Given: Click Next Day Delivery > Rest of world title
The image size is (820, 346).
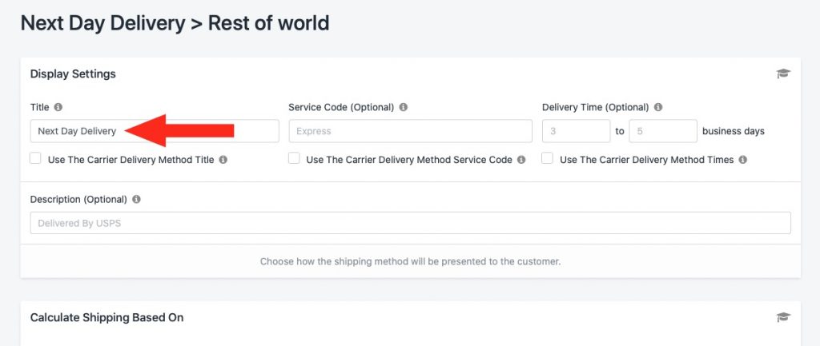Looking at the screenshot, I should click(175, 23).
